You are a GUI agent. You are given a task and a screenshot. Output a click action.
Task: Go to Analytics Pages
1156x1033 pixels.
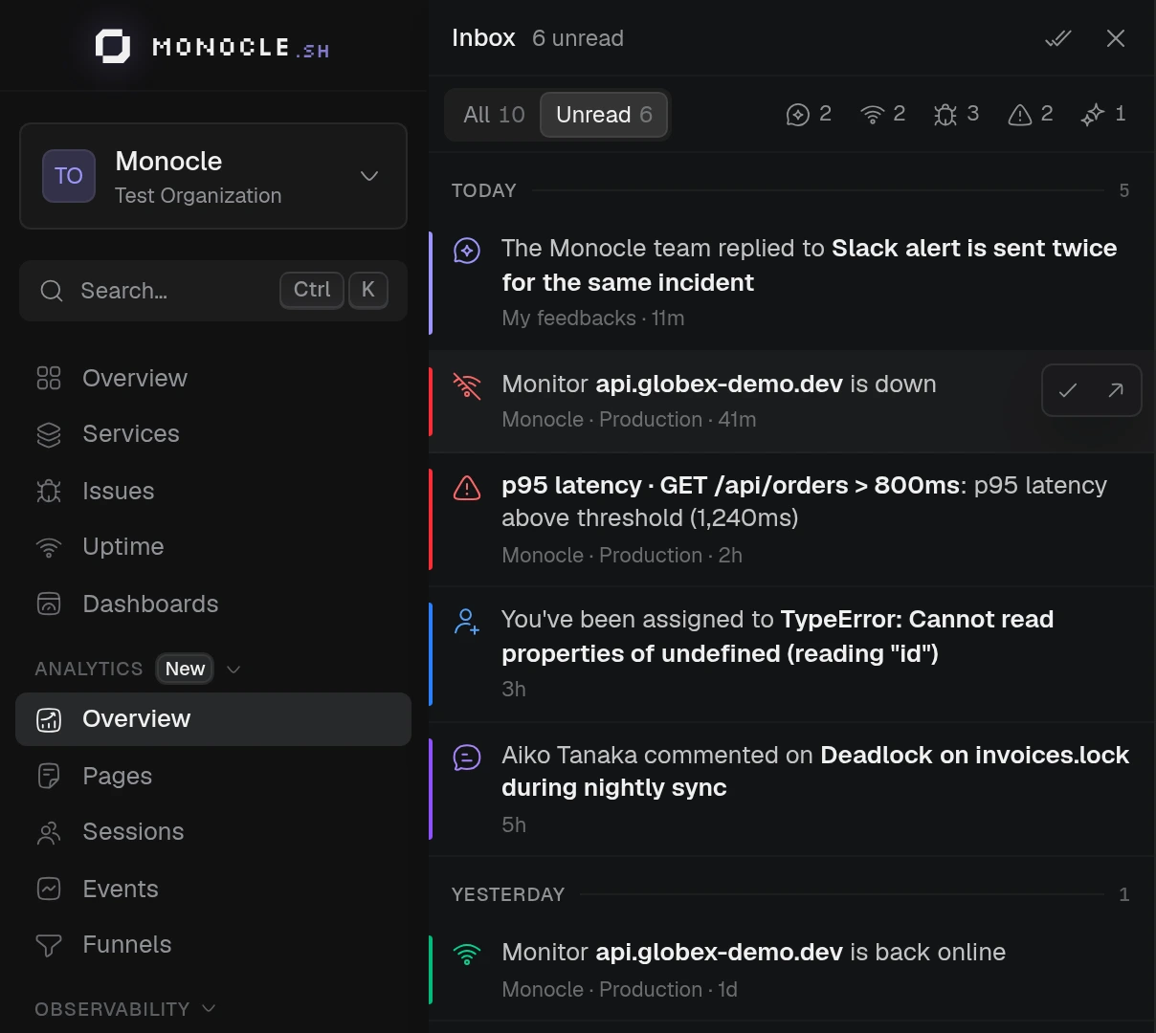(213, 776)
